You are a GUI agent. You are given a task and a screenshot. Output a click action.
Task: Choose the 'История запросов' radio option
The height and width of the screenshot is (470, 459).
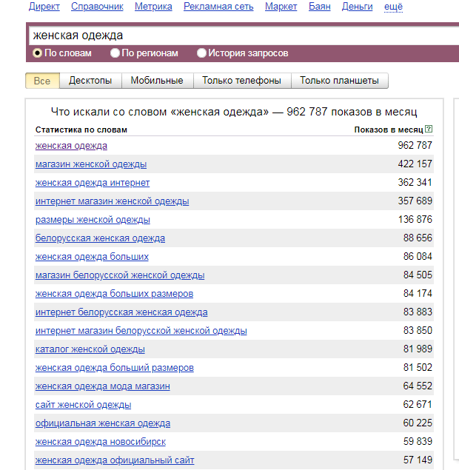tap(201, 53)
